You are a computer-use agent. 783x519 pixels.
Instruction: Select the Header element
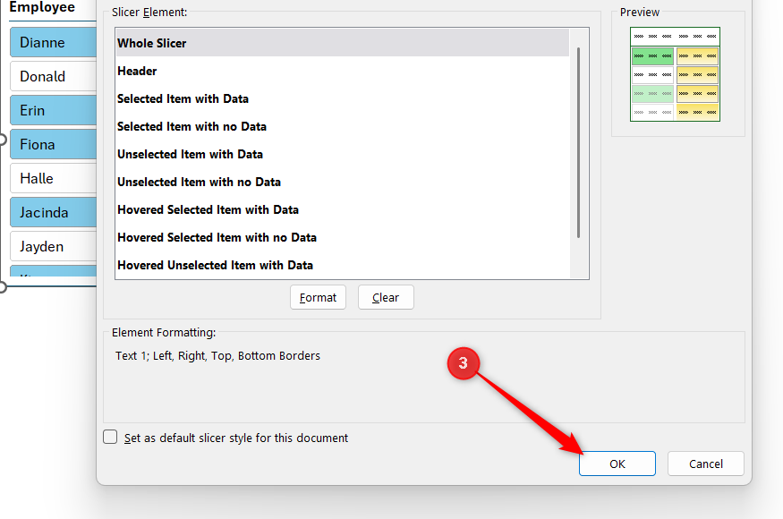[343, 71]
